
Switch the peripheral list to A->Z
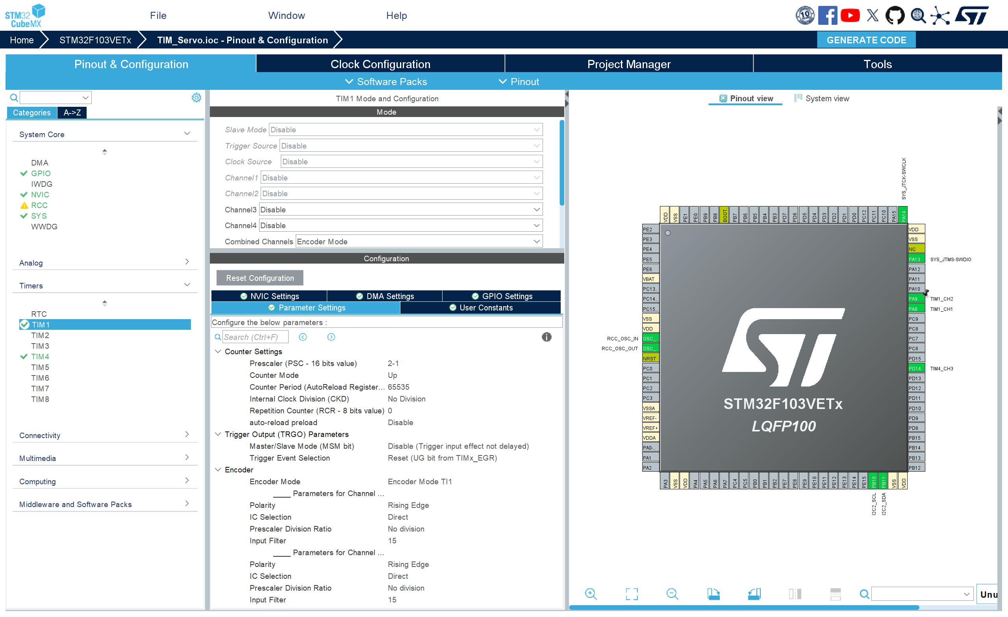(72, 113)
